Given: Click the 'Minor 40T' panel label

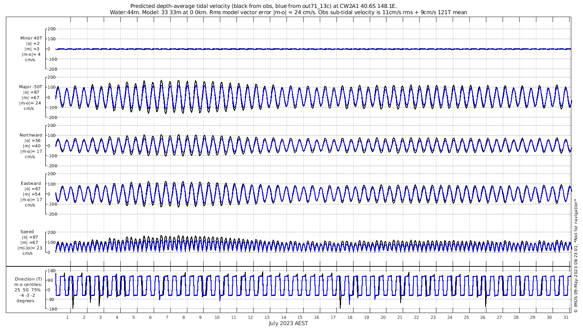Looking at the screenshot, I should pyautogui.click(x=31, y=38).
